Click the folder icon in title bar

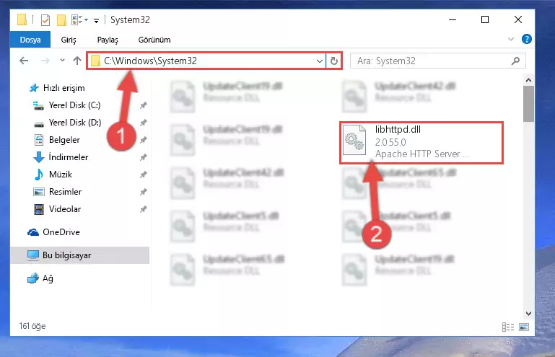click(x=22, y=19)
